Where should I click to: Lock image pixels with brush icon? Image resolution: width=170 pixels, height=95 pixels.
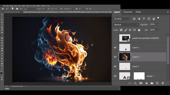click(126, 30)
